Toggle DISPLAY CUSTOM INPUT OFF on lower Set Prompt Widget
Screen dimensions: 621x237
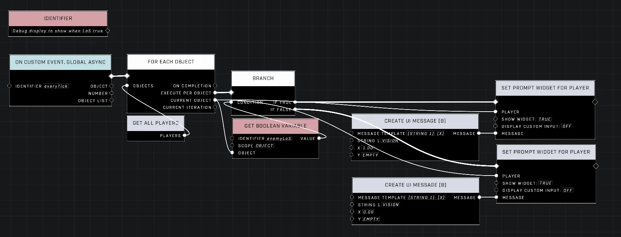568,190
